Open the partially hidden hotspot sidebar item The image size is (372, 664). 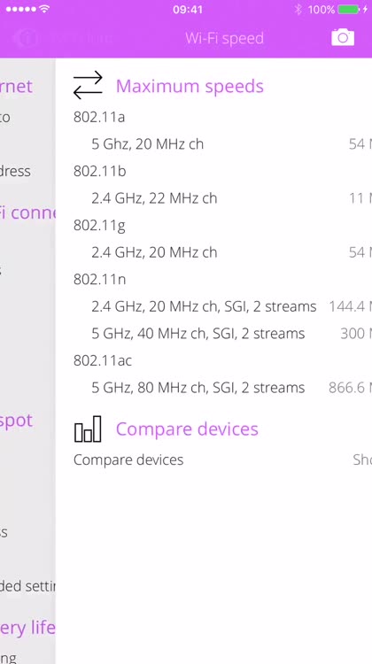pyautogui.click(x=16, y=421)
